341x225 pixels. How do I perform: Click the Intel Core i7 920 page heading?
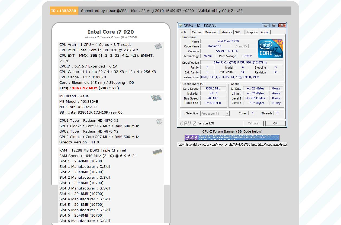111,32
